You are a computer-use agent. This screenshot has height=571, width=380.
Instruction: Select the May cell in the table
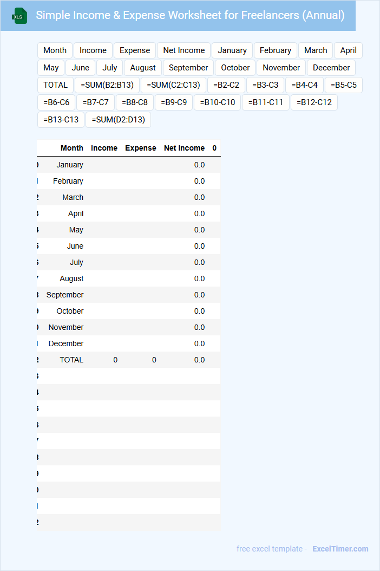point(76,230)
